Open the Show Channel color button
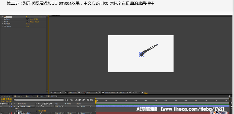This screenshot has width=234, height=114. (x=85, y=93)
